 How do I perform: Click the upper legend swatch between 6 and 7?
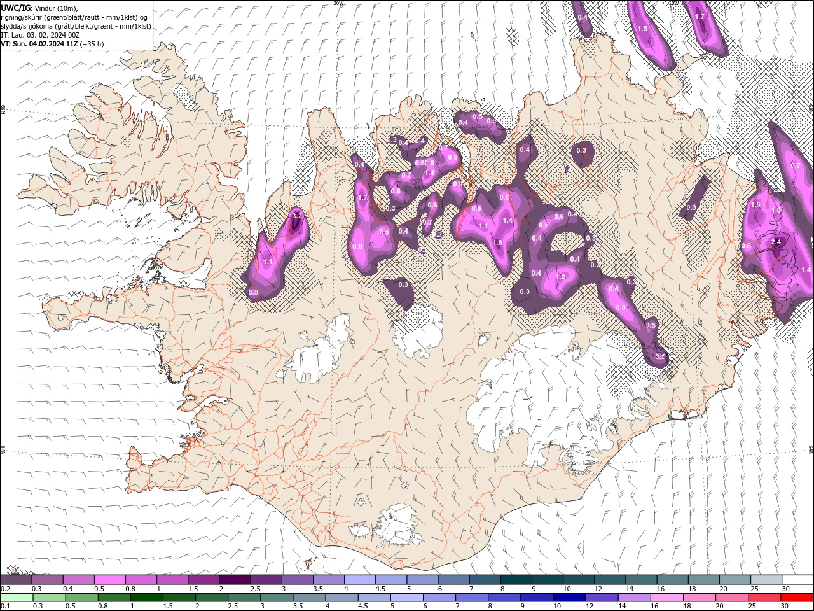(454, 580)
